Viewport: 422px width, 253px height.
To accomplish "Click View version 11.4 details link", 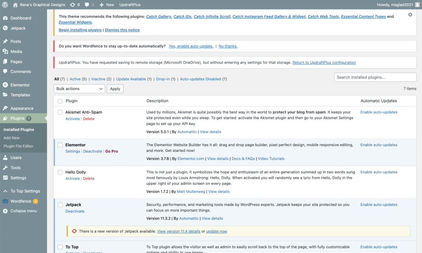I will click(x=179, y=231).
